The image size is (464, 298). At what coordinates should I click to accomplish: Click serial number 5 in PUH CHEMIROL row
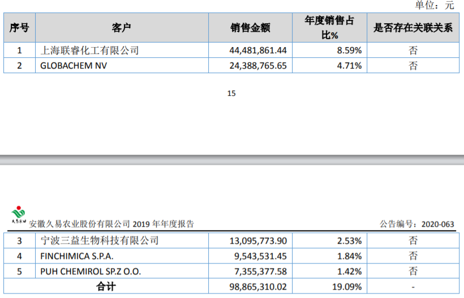click(20, 271)
